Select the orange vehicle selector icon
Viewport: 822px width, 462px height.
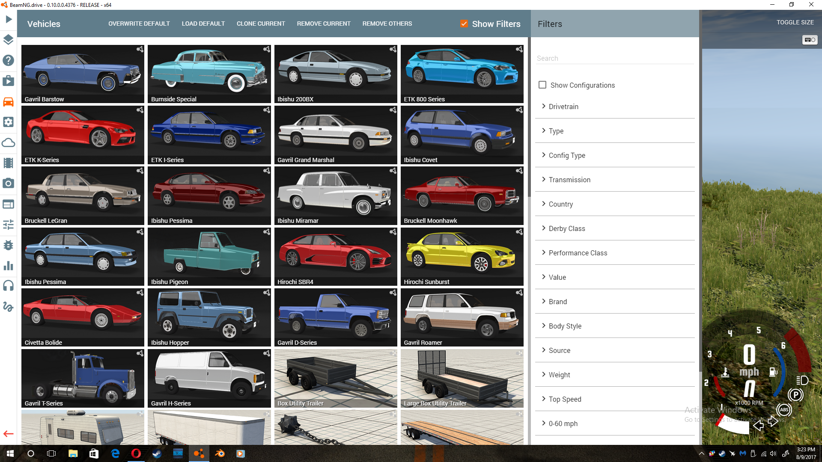tap(9, 101)
